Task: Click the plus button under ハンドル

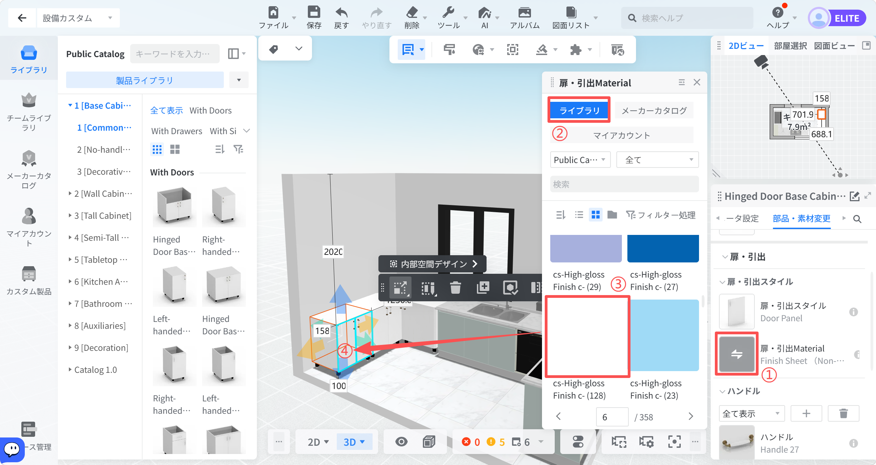Action: [x=806, y=413]
